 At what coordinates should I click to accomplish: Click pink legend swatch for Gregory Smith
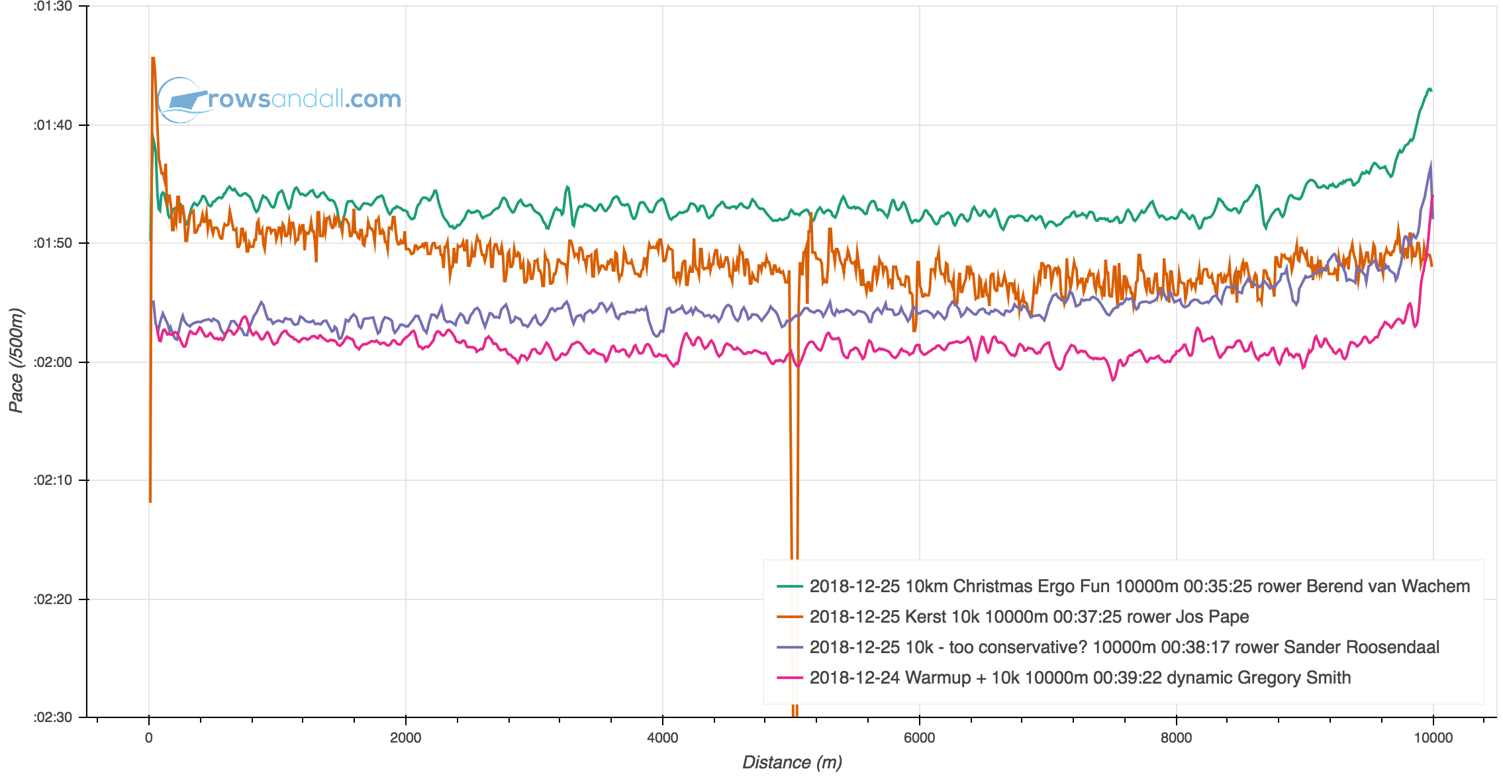click(x=789, y=678)
